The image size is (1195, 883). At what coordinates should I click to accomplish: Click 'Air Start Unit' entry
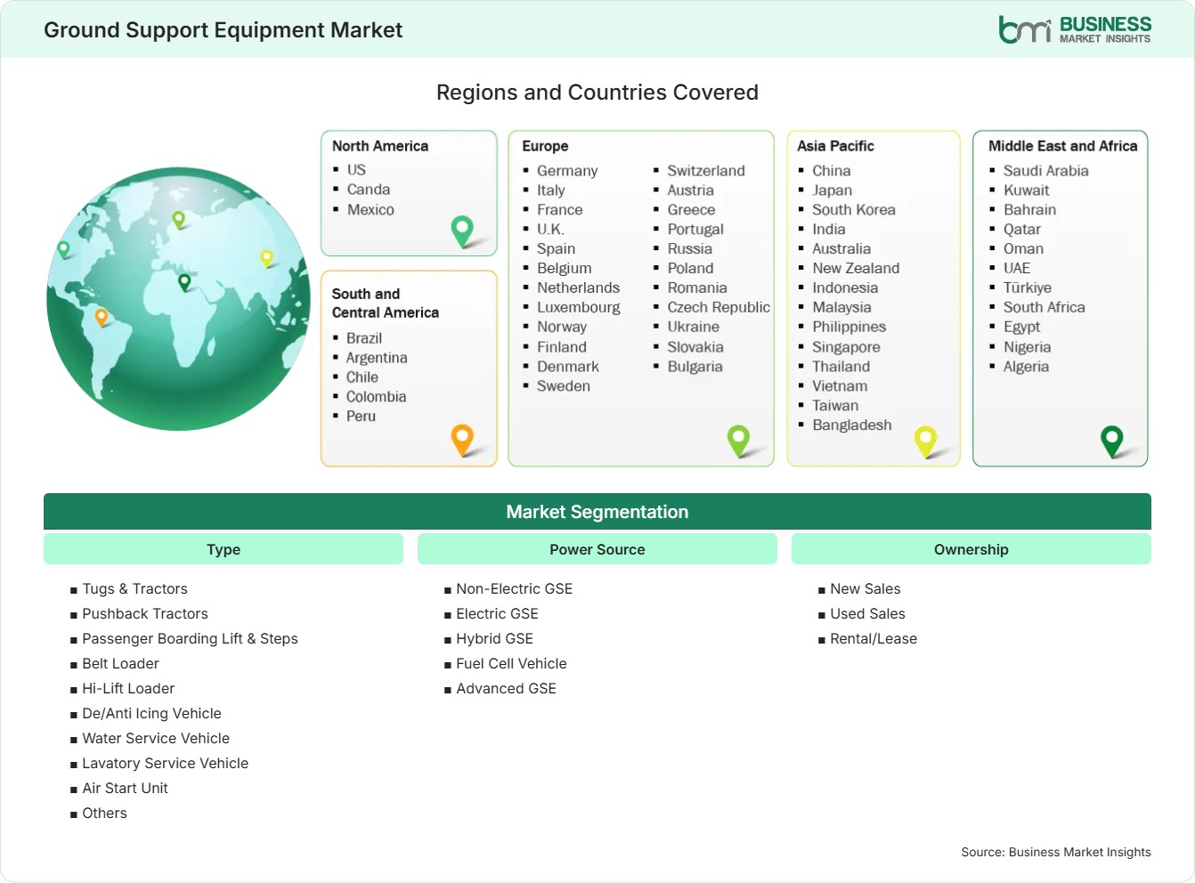[x=125, y=789]
